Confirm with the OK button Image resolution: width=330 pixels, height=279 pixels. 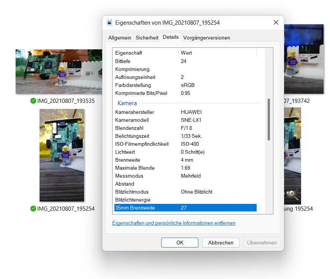click(x=180, y=243)
